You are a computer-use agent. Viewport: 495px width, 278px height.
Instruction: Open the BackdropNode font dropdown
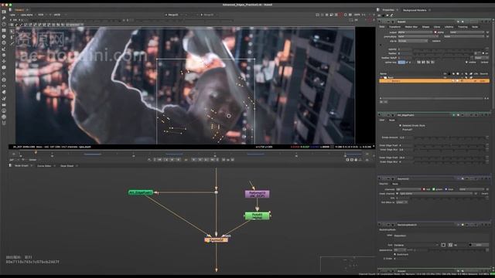click(x=416, y=245)
